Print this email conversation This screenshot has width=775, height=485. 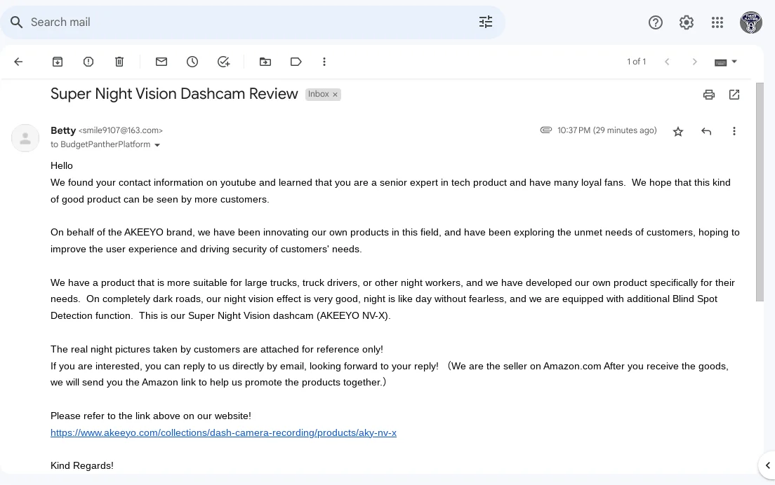[x=709, y=95]
